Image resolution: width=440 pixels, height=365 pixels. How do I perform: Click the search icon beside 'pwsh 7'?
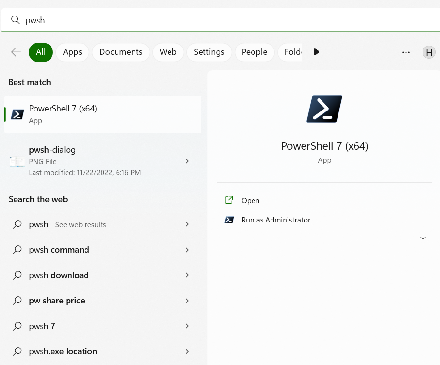coord(17,326)
